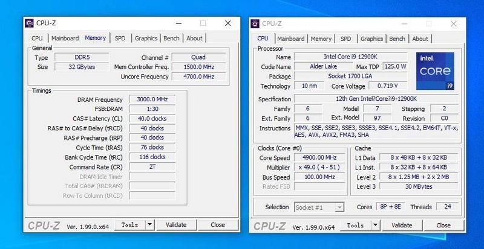484x249 pixels.
Task: Click the CPU-Z app icon in the Memory window title bar
Action: [29, 23]
